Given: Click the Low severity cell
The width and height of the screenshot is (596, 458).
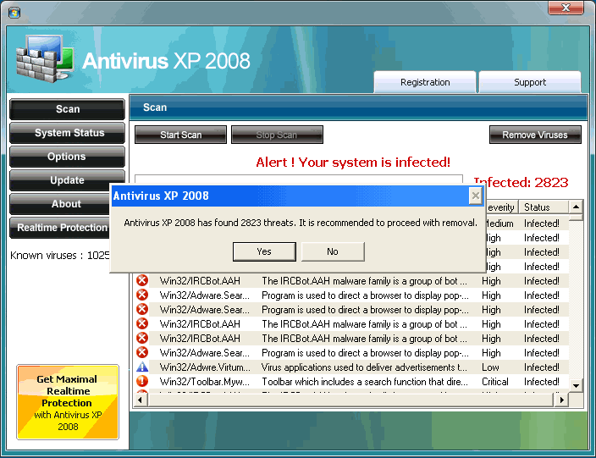Looking at the screenshot, I should 490,367.
